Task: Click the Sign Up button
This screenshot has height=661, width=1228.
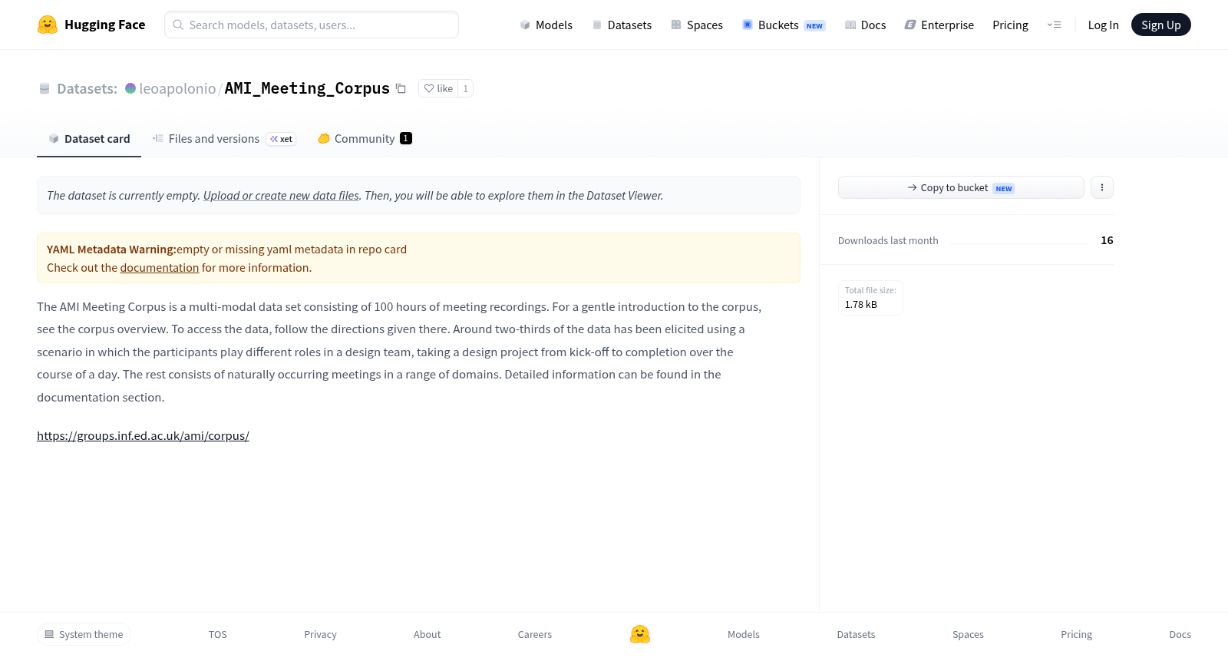Action: 1160,25
